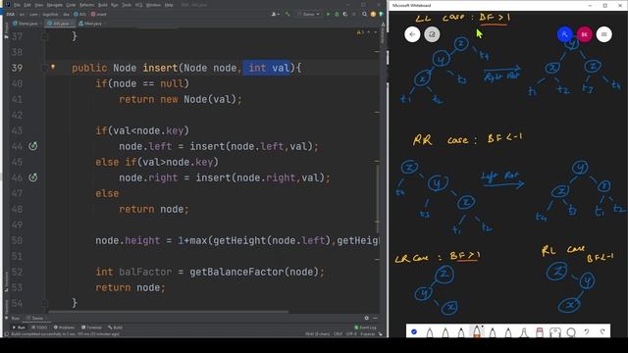Click the Build hammer icon in IDE toolbar

[x=288, y=14]
